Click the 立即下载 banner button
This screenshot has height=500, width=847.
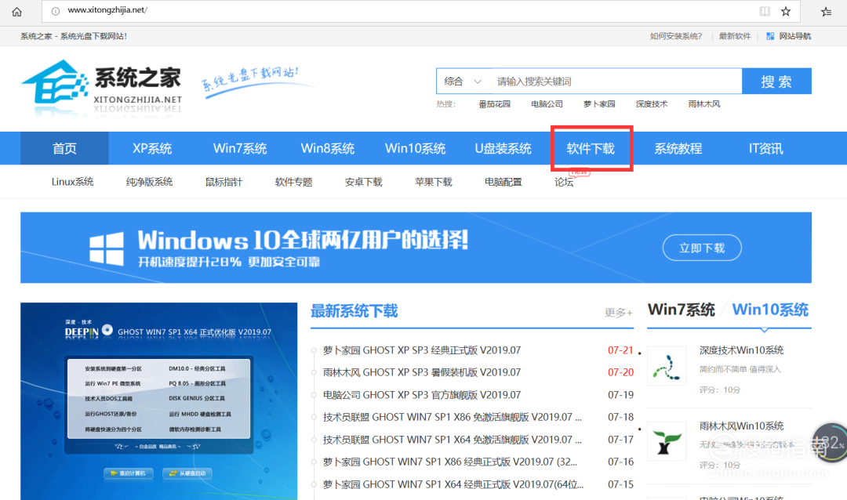pyautogui.click(x=702, y=248)
